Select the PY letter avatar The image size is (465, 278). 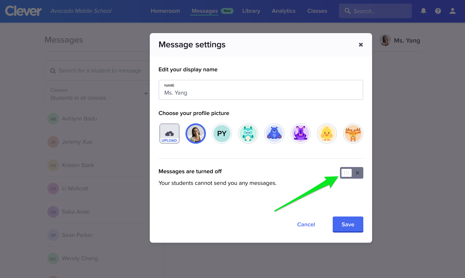tap(222, 134)
